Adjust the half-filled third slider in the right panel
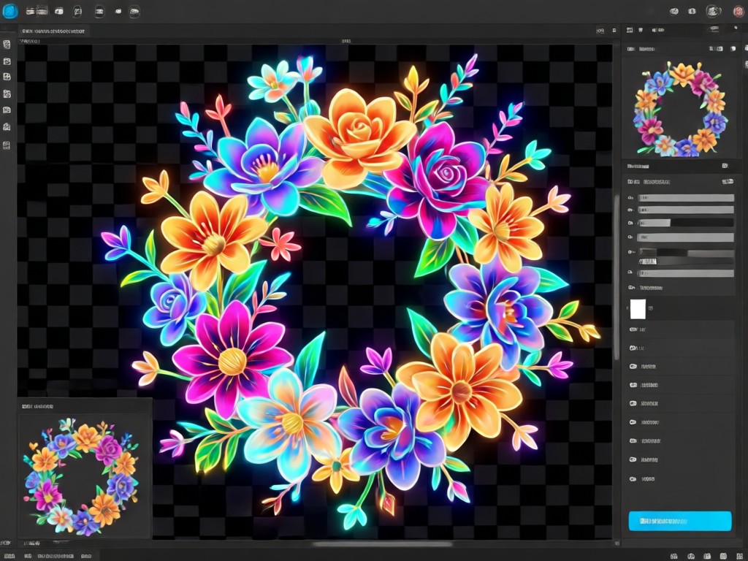Screen dimensions: 748x561 click(x=685, y=223)
